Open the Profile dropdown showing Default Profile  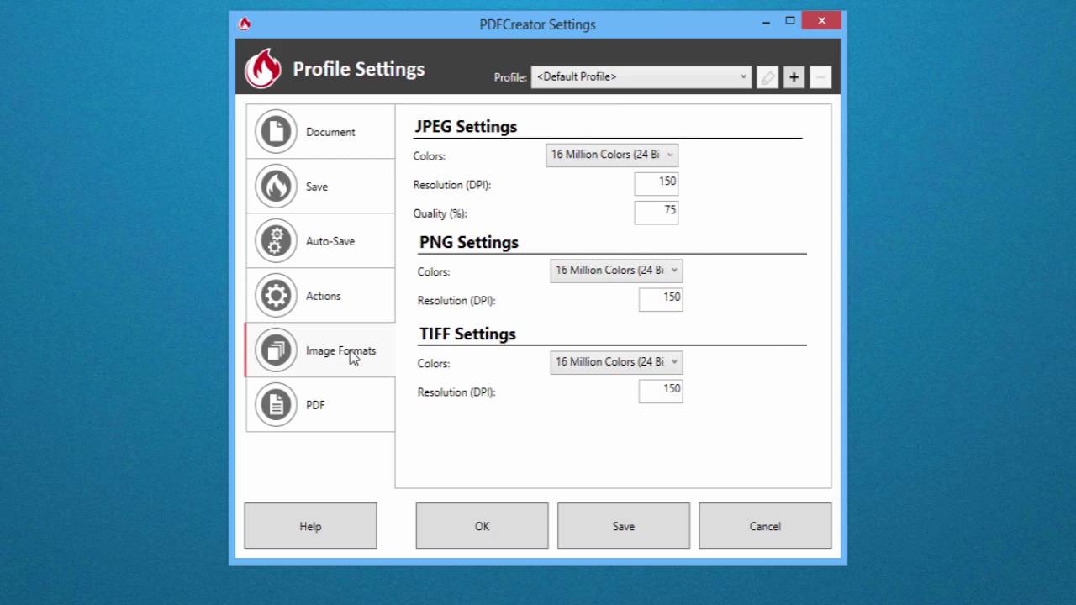point(641,77)
